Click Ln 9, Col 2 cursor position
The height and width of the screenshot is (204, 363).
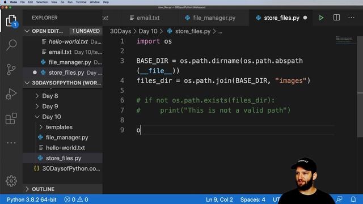pyautogui.click(x=220, y=199)
